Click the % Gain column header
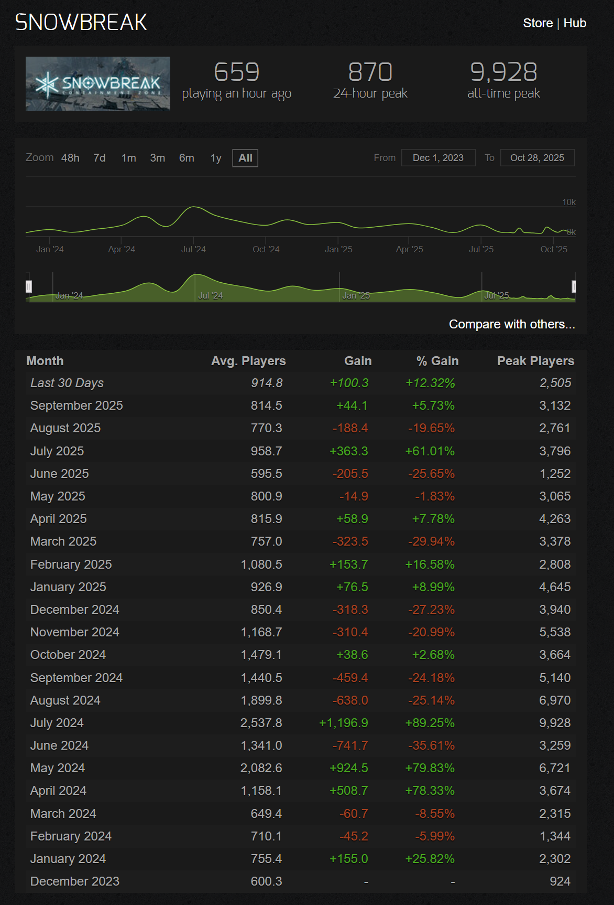The width and height of the screenshot is (614, 905). [x=437, y=361]
